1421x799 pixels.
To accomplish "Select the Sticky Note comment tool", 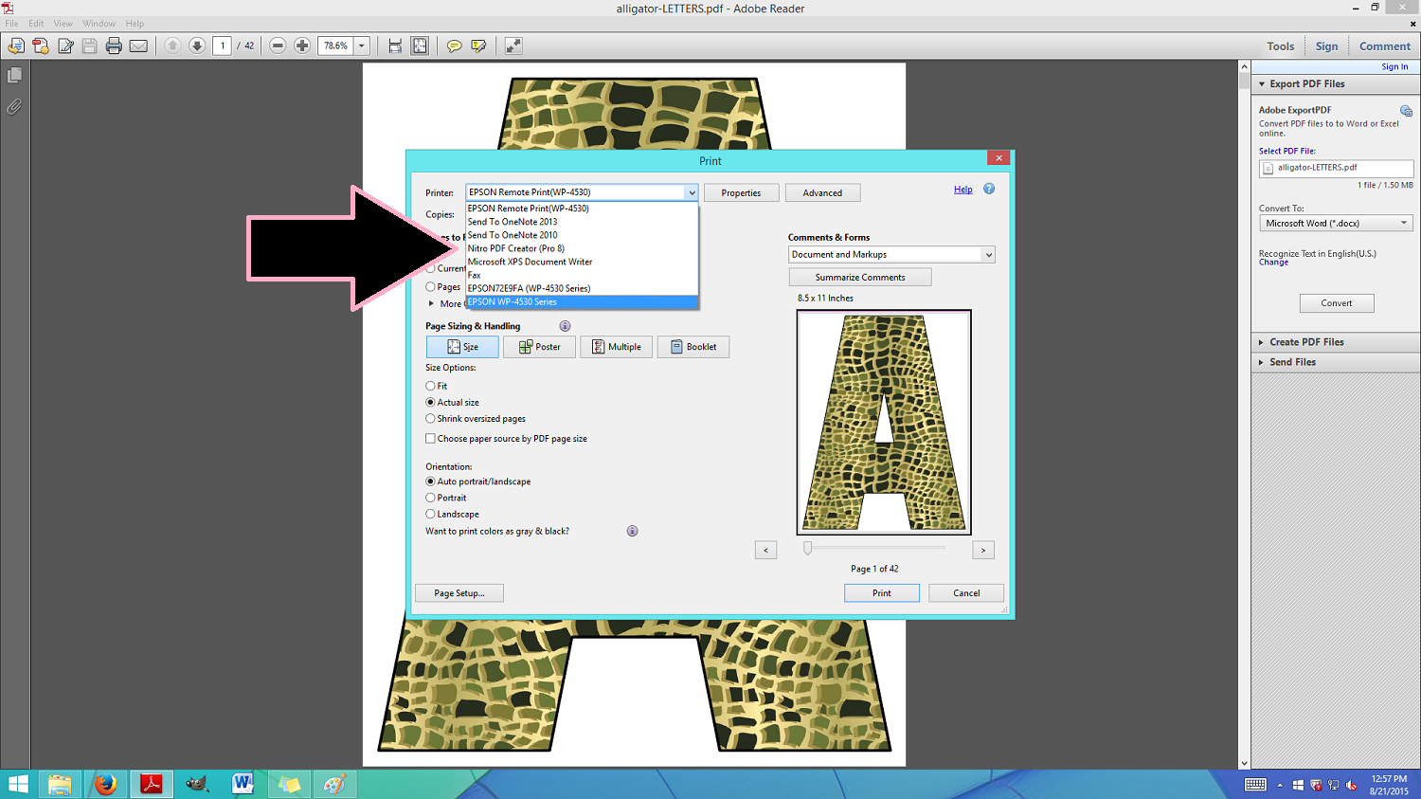I will (455, 45).
